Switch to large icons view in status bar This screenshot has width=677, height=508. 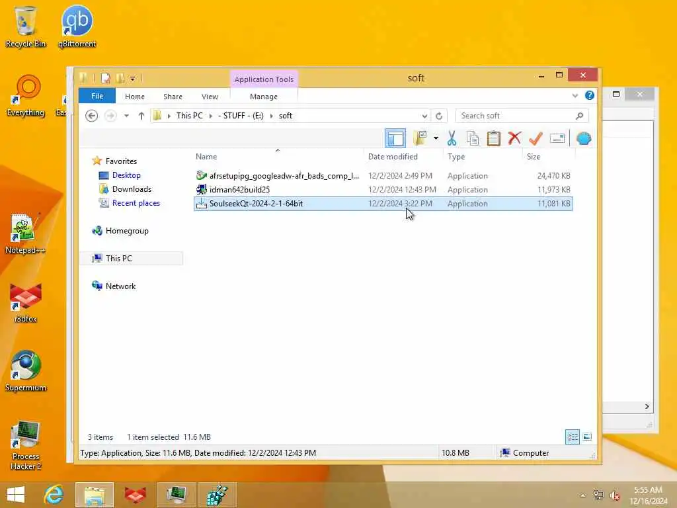(587, 437)
